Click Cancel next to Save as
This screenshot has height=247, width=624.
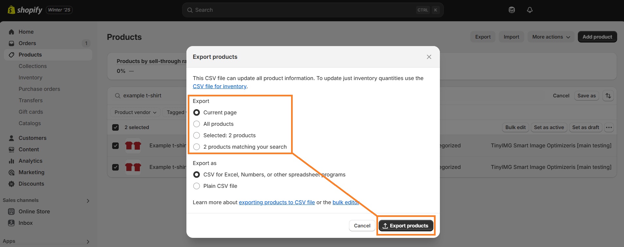click(x=561, y=96)
